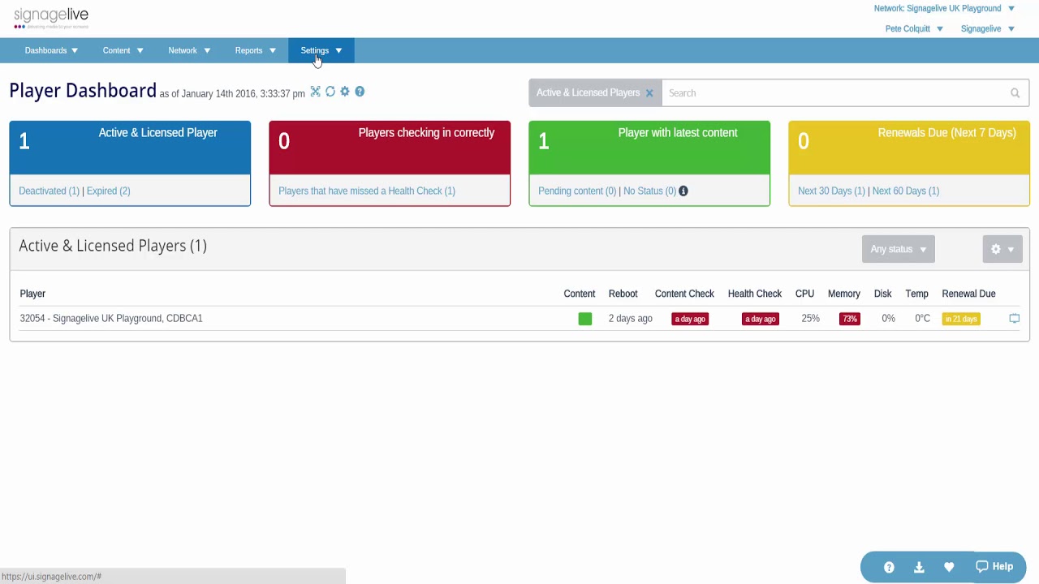Image resolution: width=1039 pixels, height=584 pixels.
Task: Open the Network menu
Action: 189,50
